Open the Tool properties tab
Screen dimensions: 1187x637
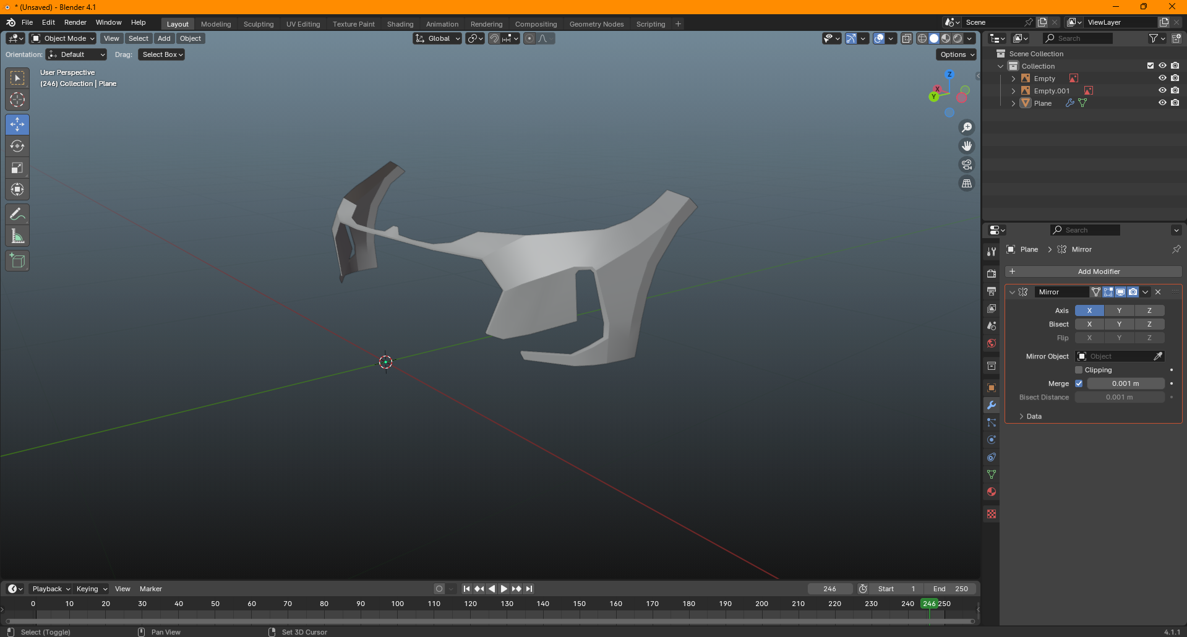(992, 251)
